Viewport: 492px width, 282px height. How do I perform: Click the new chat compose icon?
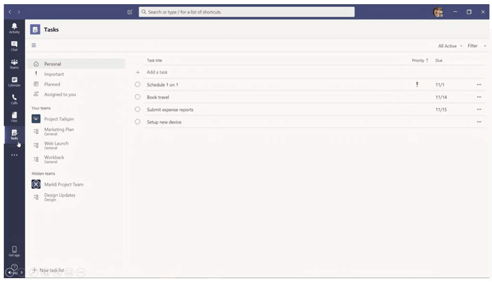(x=130, y=12)
